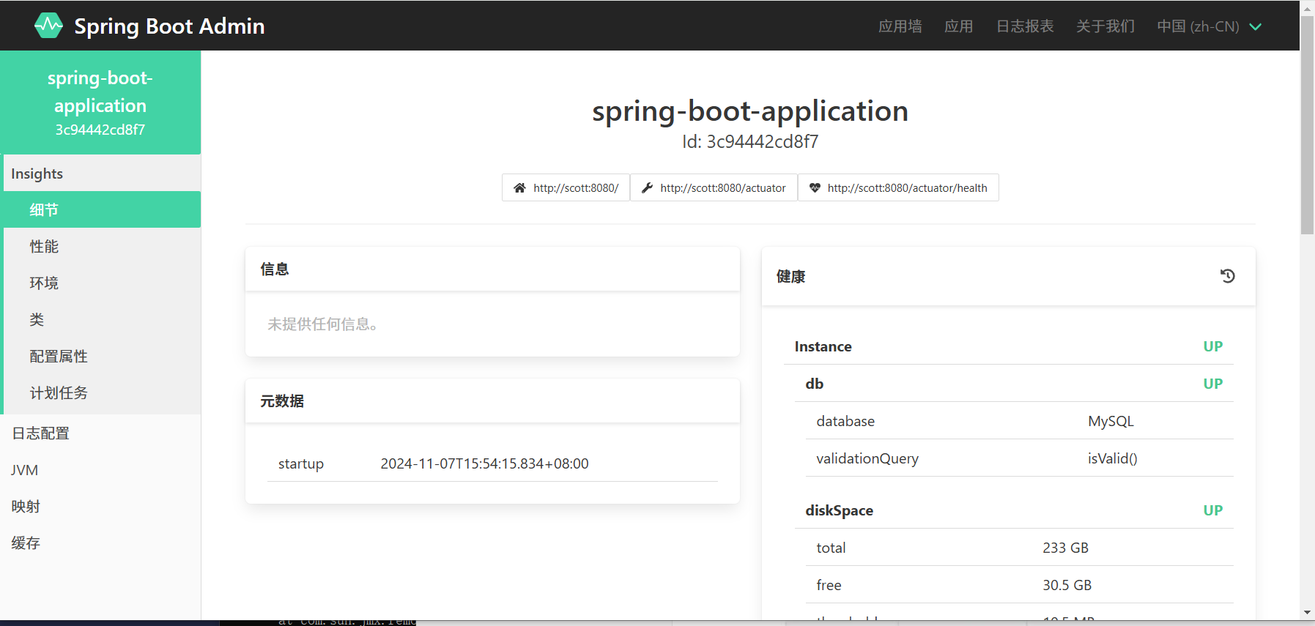Click the UP status beside db

[1213, 384]
